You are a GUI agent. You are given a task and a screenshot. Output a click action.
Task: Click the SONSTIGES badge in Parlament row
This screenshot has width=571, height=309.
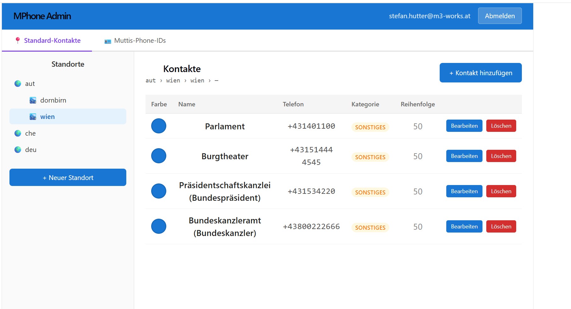coord(370,127)
